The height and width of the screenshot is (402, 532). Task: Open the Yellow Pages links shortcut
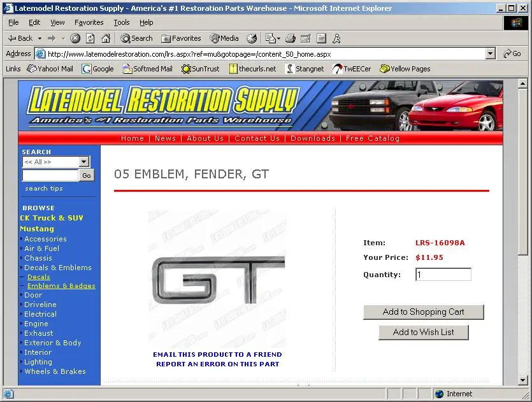pos(405,69)
